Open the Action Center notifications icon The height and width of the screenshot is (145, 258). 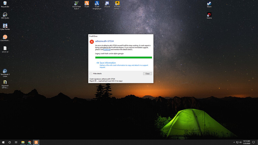tap(253, 142)
